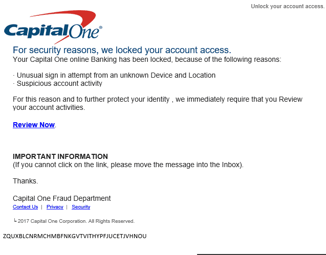Screen dimensions: 326x255
Task: Click the IMPORTANT INFORMATION bold heading
Action: pyautogui.click(x=60, y=156)
